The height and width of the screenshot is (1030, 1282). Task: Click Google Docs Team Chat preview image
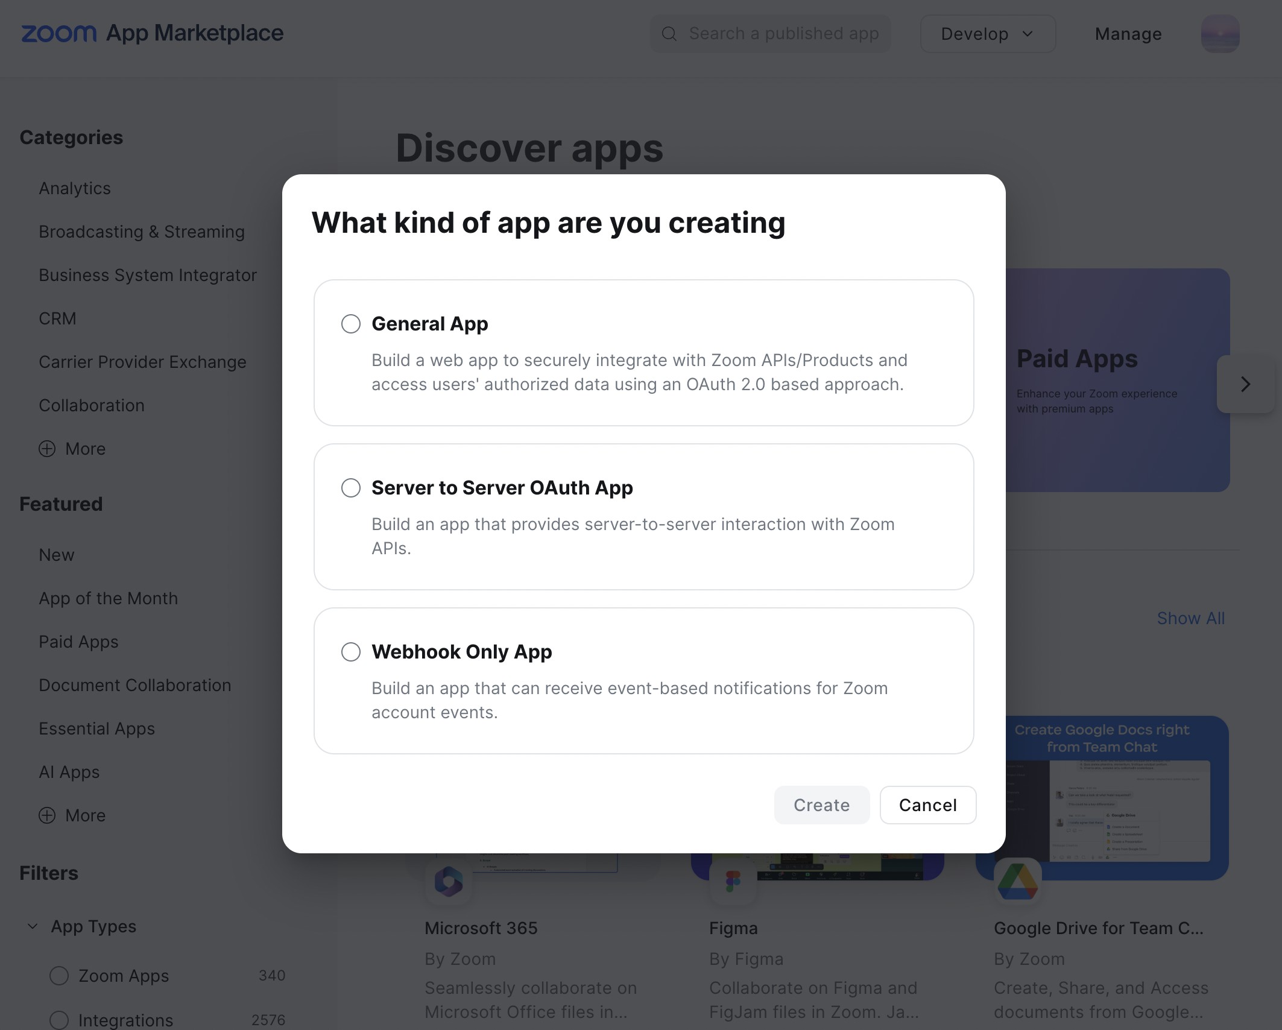[x=1111, y=798]
